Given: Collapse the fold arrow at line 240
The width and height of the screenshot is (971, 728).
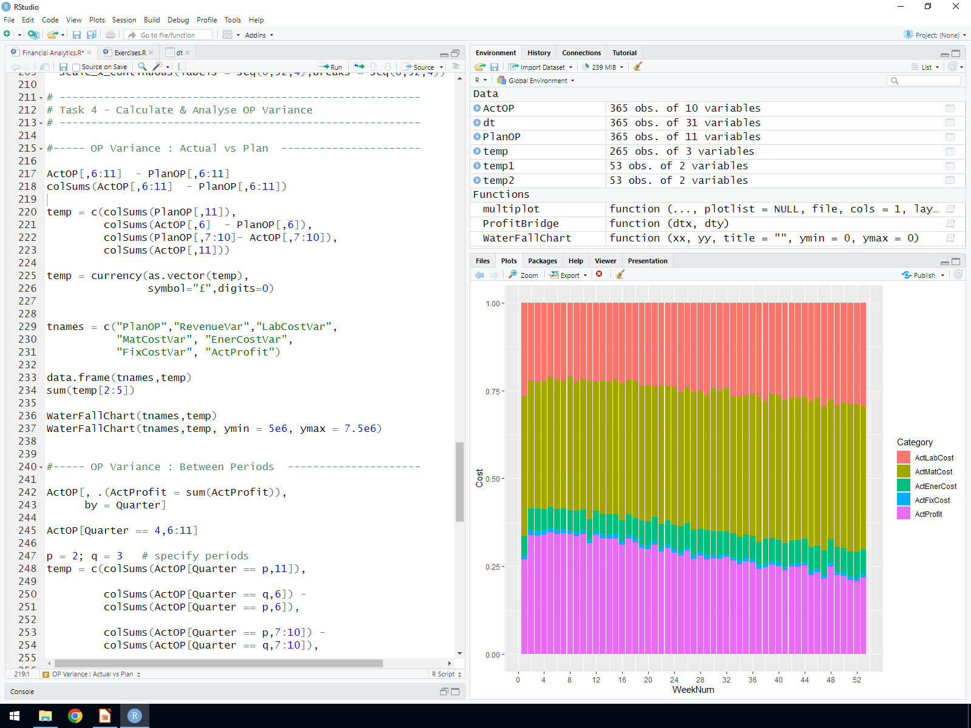Looking at the screenshot, I should coord(41,467).
